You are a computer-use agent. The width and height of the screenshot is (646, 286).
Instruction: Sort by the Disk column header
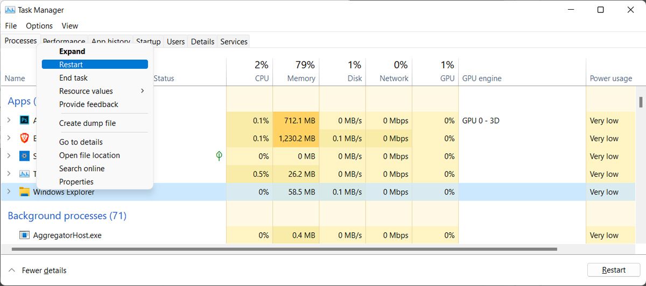tap(342, 71)
